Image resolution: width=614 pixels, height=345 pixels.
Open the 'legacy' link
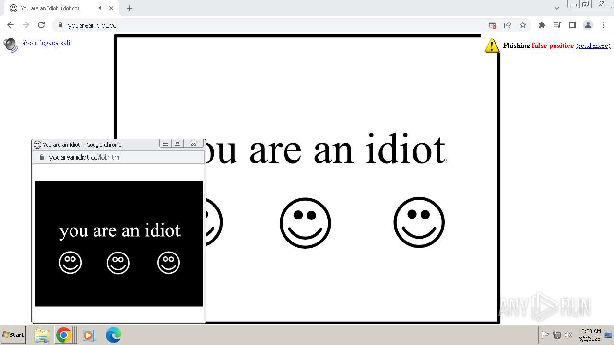click(x=49, y=43)
